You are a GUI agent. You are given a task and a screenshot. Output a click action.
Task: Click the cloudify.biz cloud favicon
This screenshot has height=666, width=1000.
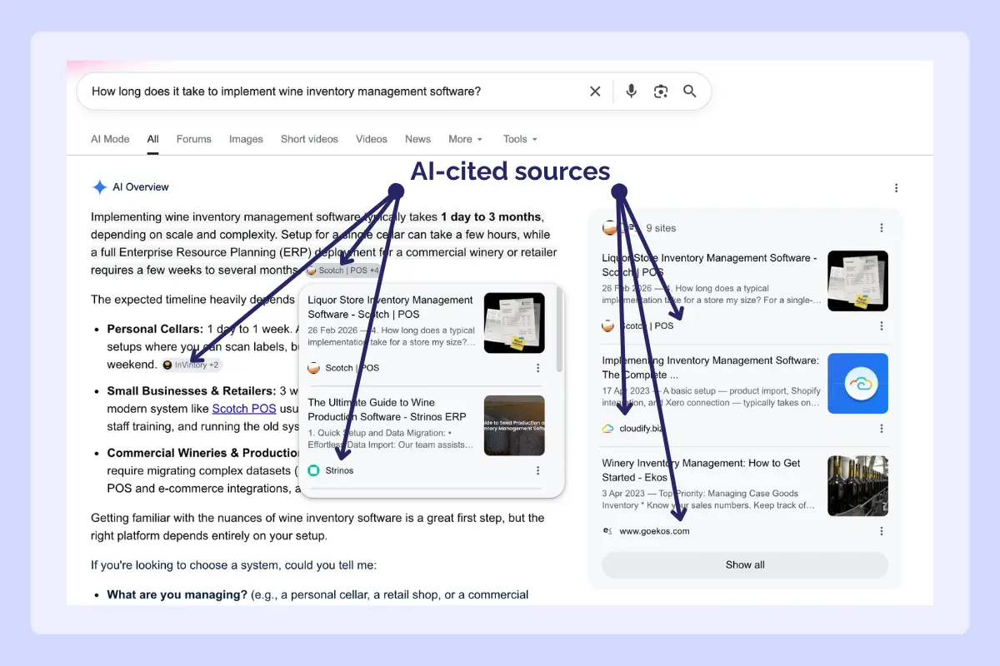coord(608,429)
